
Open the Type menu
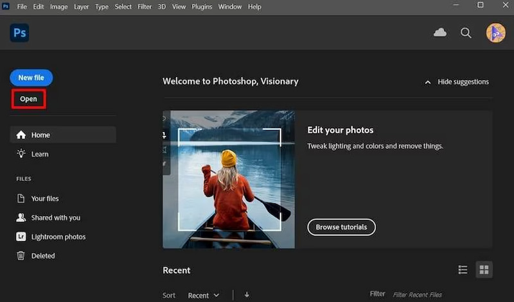pos(102,6)
